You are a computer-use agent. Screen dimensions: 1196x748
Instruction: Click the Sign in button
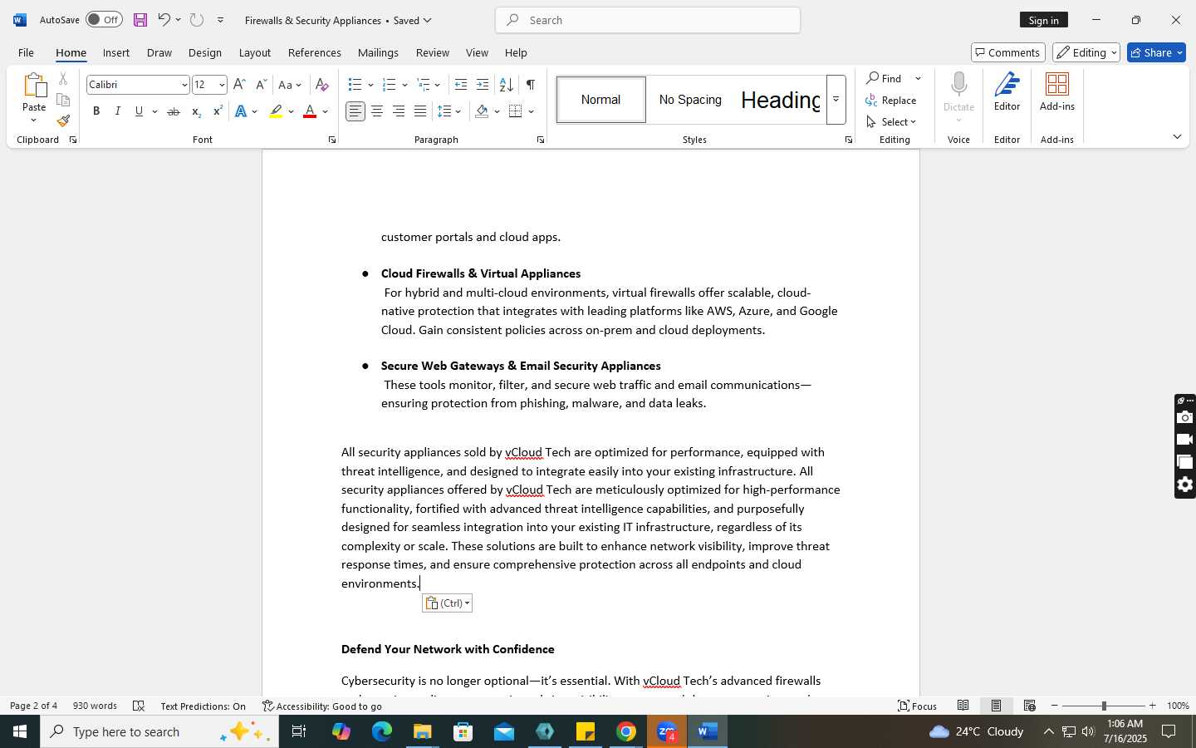pyautogui.click(x=1043, y=20)
